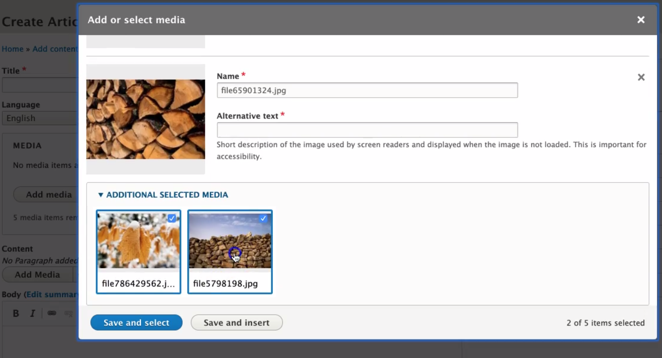The height and width of the screenshot is (358, 662).
Task: Remove file65901324.jpg using its X icon
Action: click(x=641, y=77)
